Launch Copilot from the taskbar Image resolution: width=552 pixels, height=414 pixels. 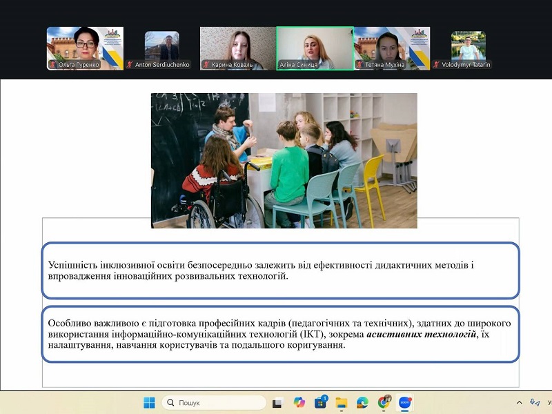[x=299, y=402]
